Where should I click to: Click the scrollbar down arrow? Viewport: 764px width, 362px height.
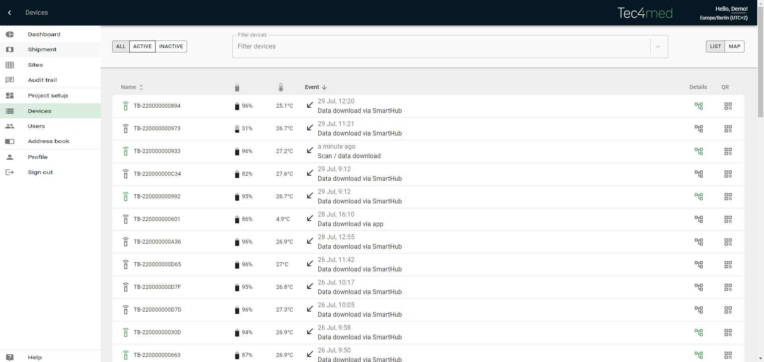click(760, 358)
